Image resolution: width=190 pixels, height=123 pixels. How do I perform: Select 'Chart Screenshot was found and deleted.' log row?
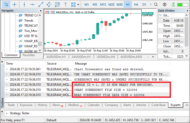tap(87, 69)
